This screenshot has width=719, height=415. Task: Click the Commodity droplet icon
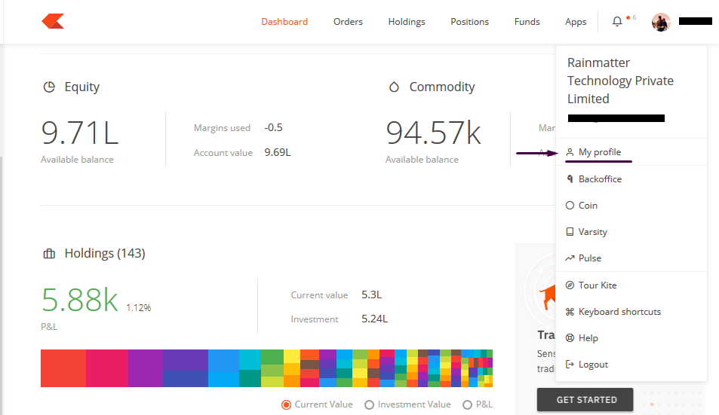tap(394, 87)
